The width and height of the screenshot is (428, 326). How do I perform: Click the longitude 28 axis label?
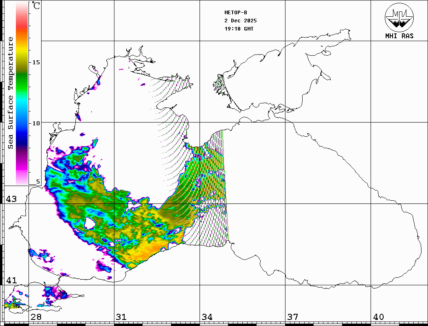[x=36, y=317]
